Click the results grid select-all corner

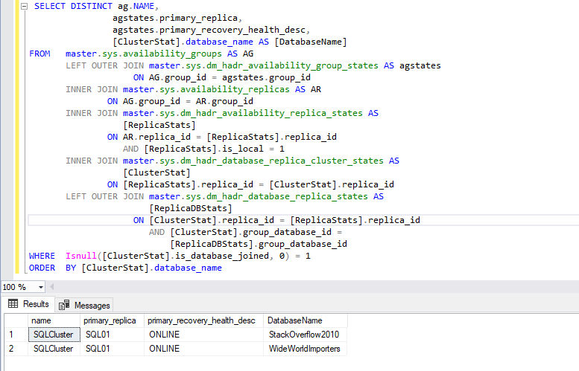16,320
